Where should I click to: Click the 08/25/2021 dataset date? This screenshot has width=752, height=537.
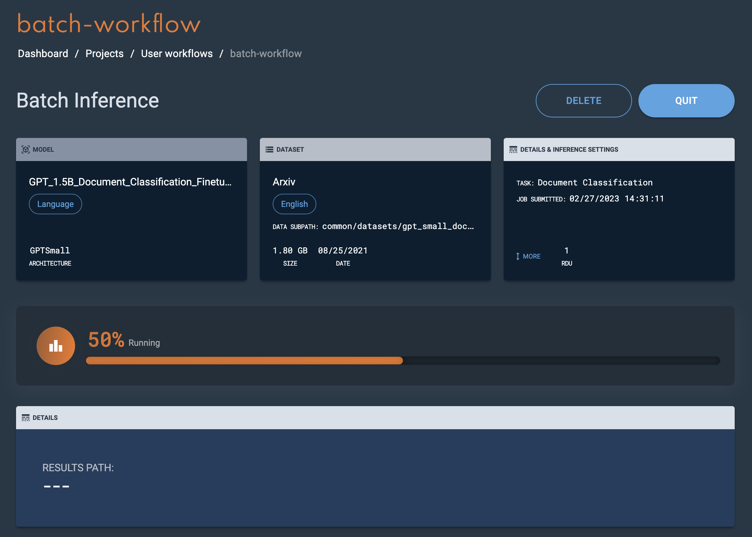point(343,251)
